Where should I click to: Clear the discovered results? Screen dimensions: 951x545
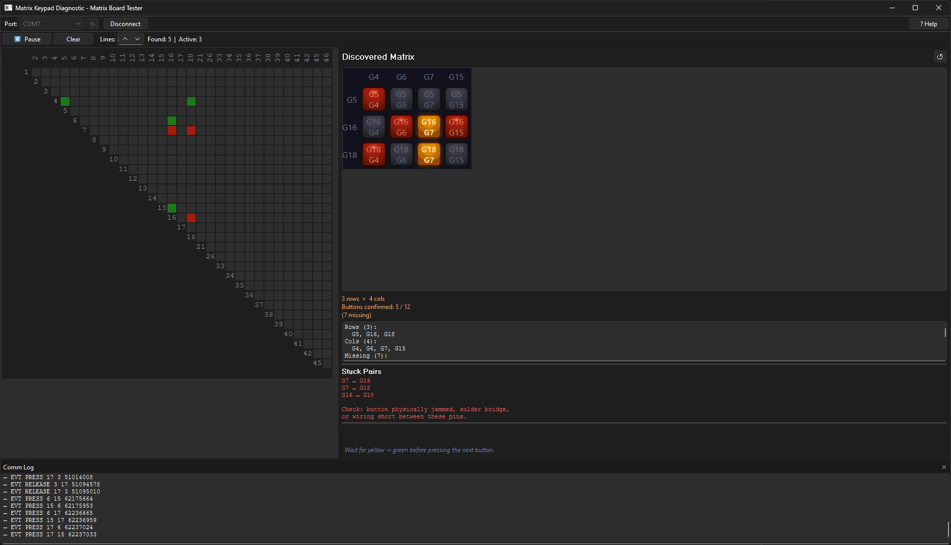click(x=73, y=39)
